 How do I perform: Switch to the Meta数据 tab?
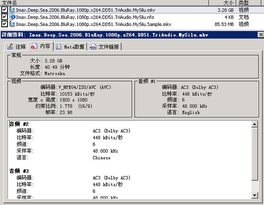70,47
